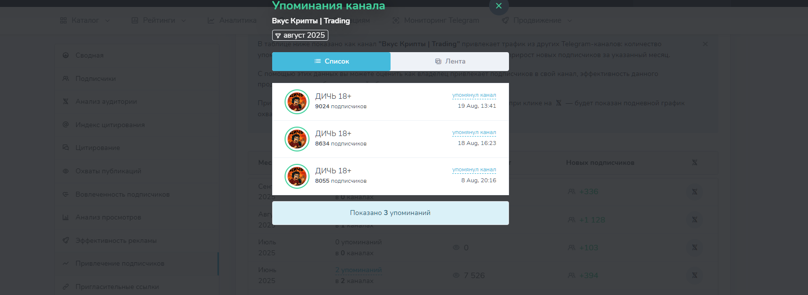808x295 pixels.
Task: Open Мониторинг Telegram menu item
Action: coord(436,20)
